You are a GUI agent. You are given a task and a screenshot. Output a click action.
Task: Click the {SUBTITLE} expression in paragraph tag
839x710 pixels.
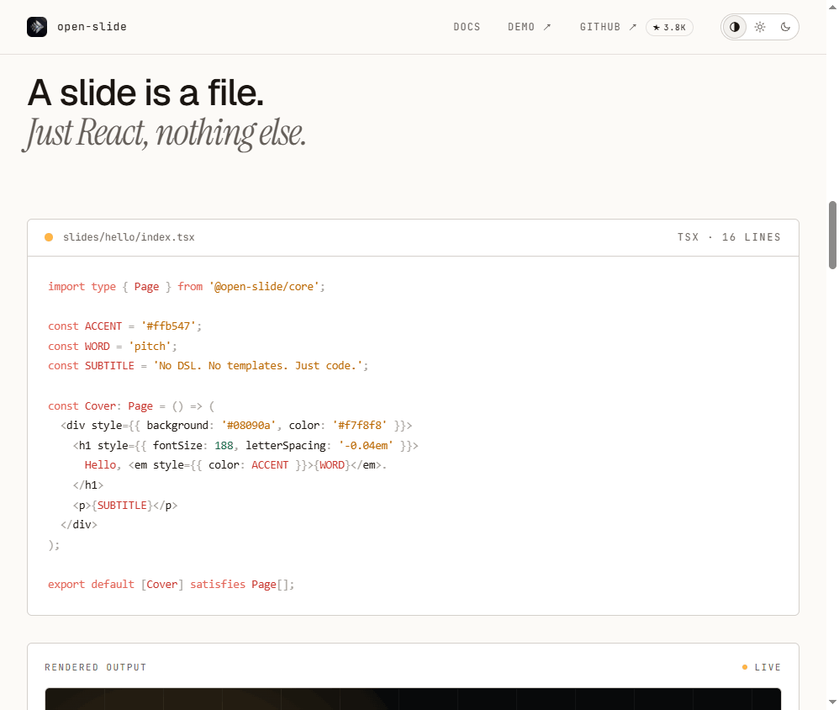122,506
